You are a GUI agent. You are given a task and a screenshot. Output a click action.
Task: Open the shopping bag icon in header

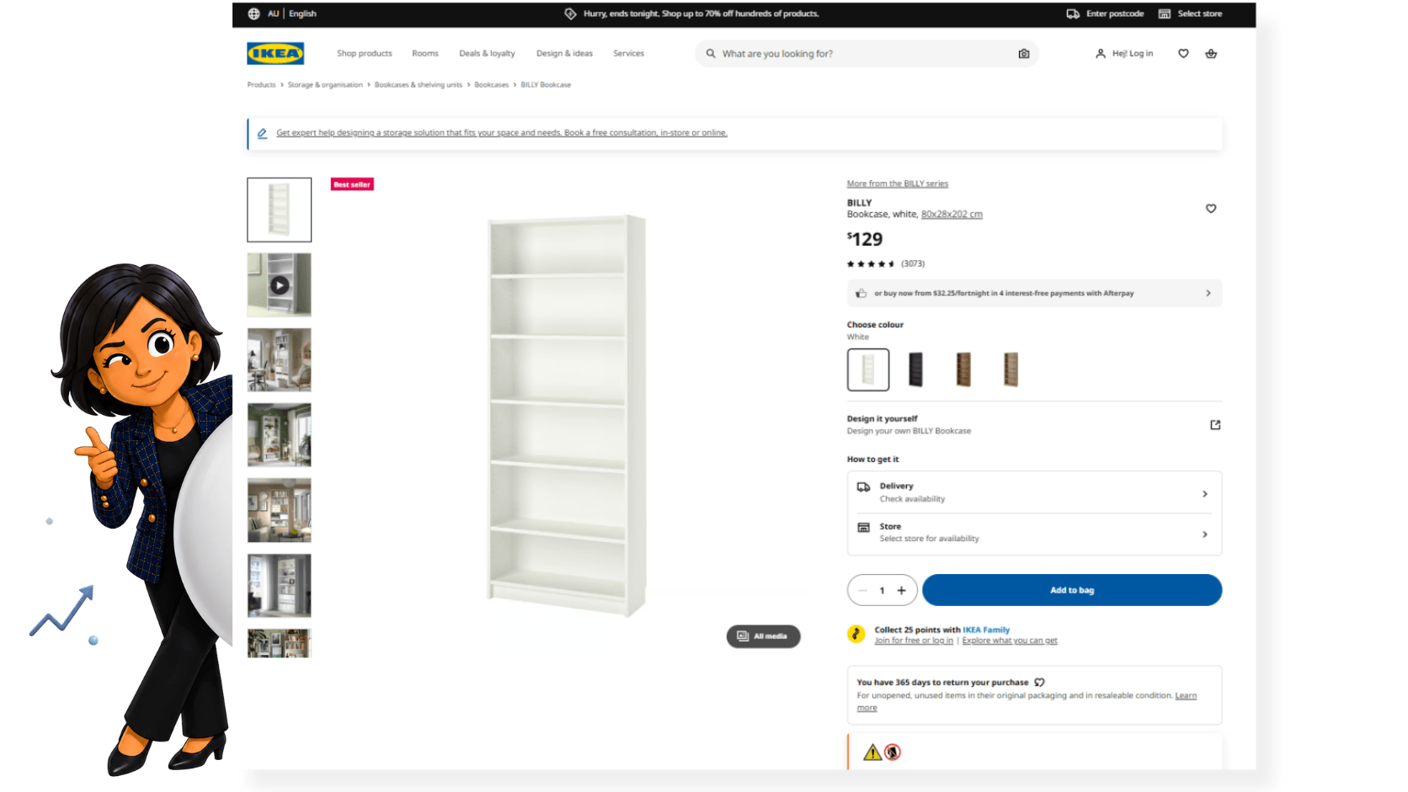pos(1211,54)
